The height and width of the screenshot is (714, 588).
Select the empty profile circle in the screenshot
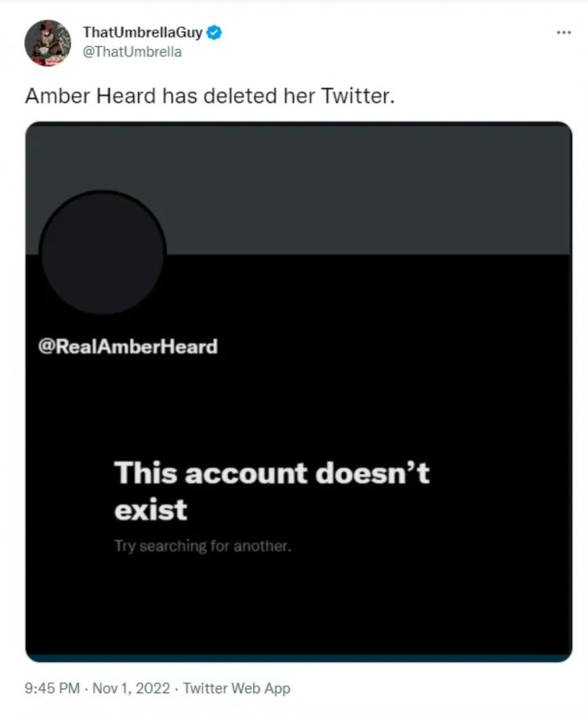click(x=103, y=252)
